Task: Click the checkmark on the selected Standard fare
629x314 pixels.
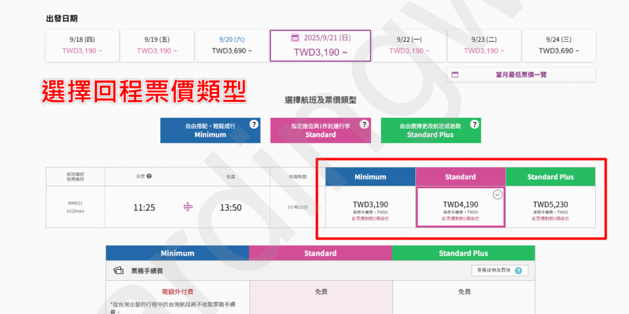Action: pos(498,194)
